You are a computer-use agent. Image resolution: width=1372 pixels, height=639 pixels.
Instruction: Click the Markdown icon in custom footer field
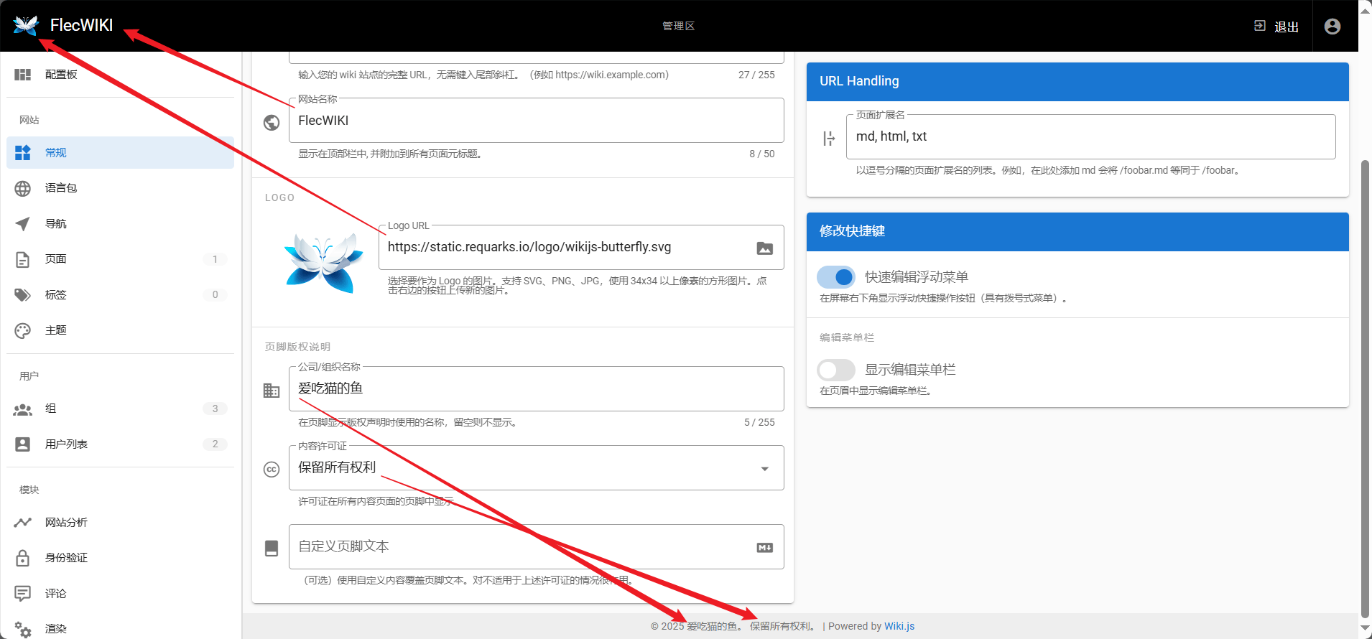click(x=764, y=548)
